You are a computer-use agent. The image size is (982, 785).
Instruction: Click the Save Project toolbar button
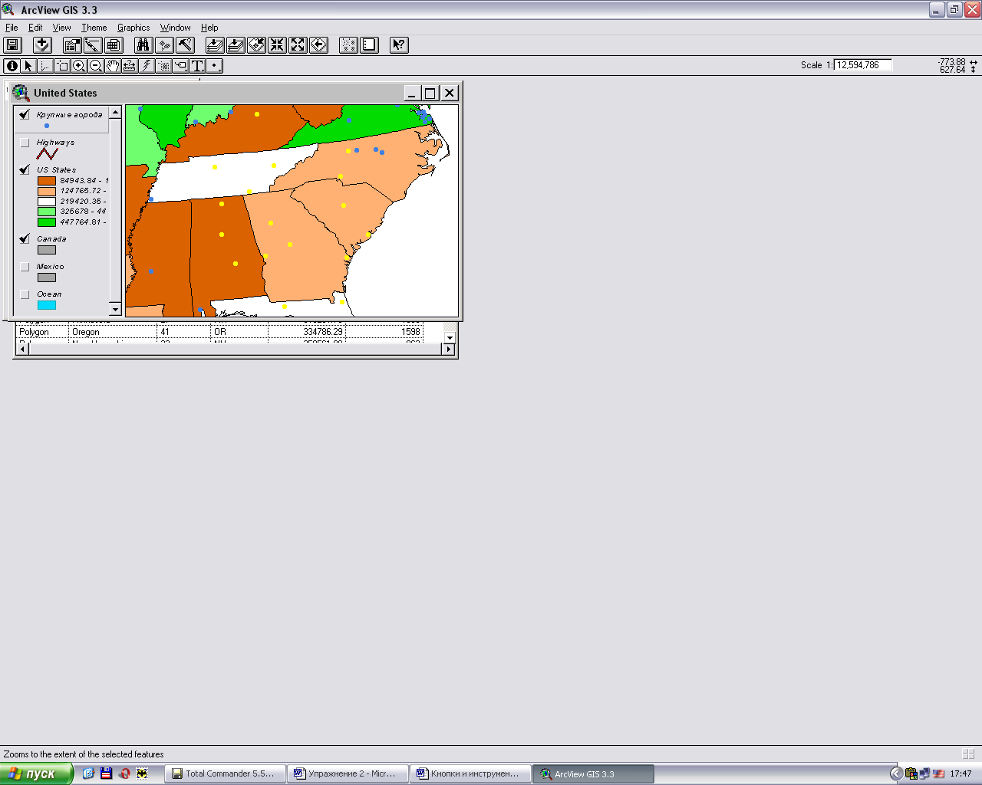point(12,45)
